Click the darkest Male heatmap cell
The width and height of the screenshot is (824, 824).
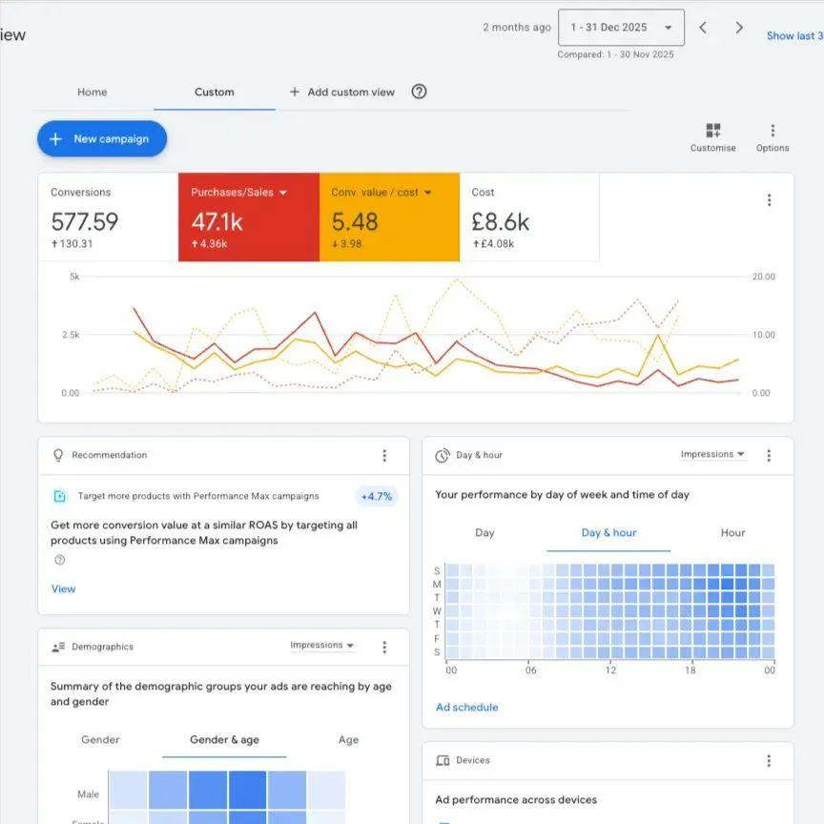pyautogui.click(x=248, y=790)
